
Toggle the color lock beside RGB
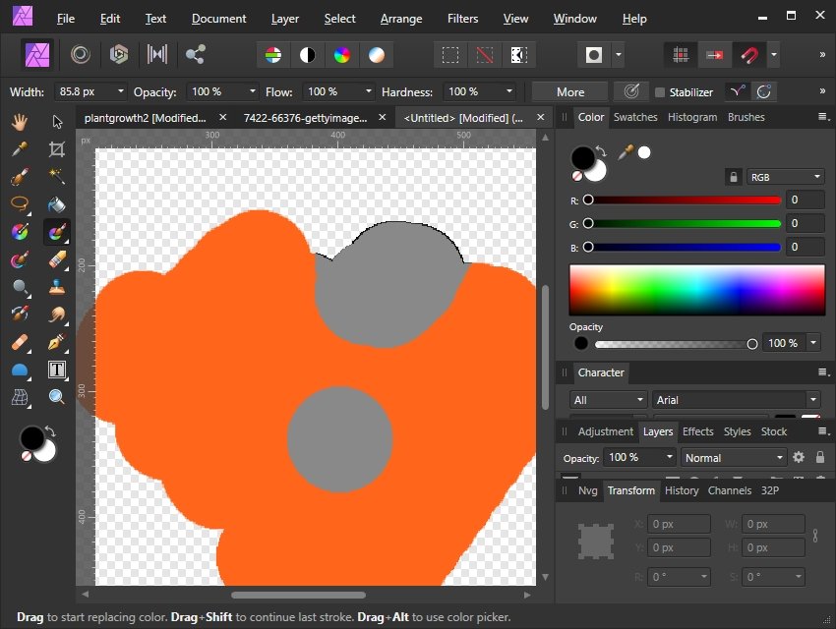pos(734,176)
